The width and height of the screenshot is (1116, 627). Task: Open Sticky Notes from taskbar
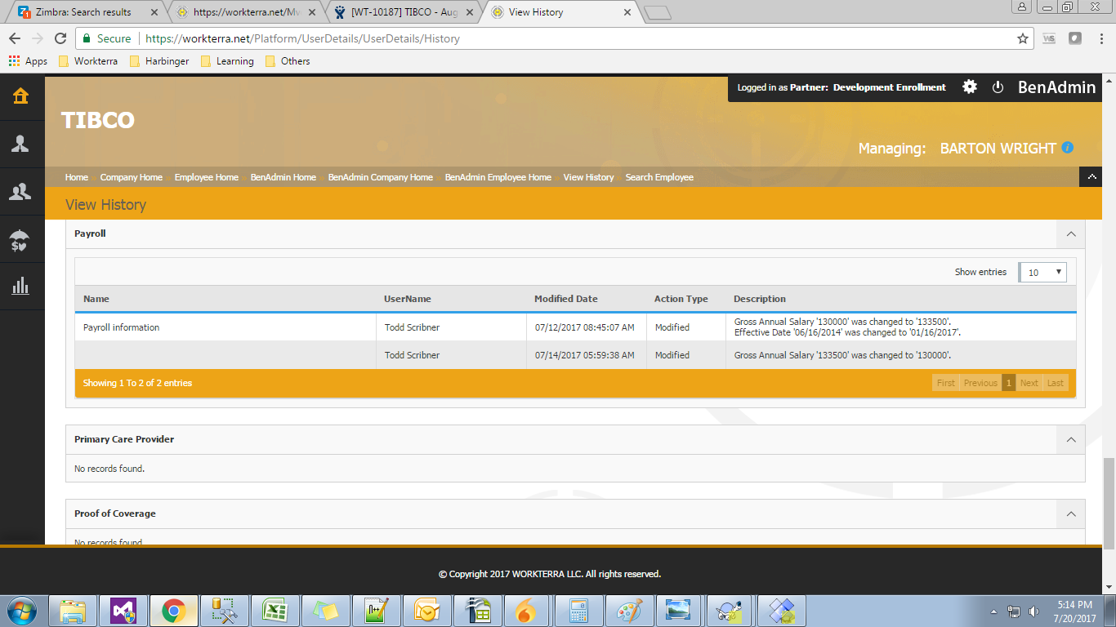coord(324,611)
